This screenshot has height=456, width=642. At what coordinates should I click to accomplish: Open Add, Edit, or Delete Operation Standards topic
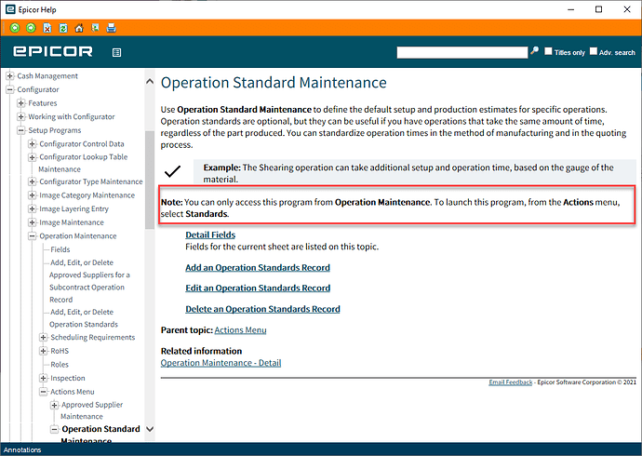click(84, 318)
